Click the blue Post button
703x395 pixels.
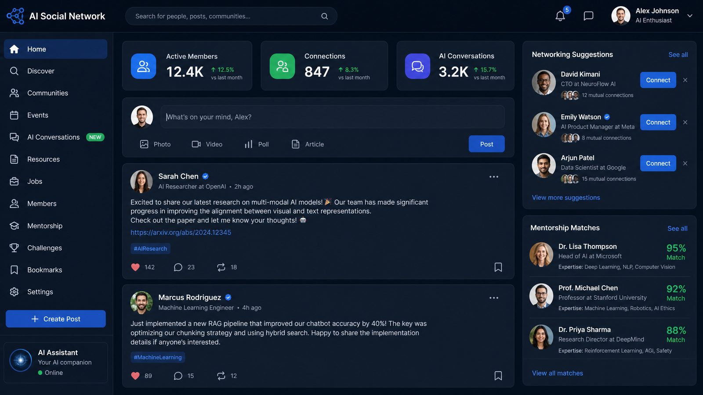click(486, 144)
